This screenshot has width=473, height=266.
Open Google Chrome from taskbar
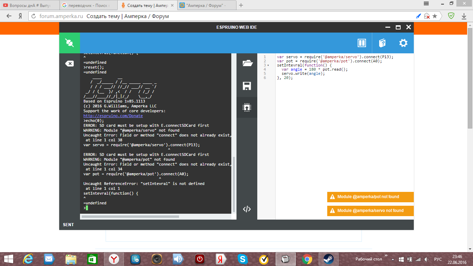click(307, 259)
